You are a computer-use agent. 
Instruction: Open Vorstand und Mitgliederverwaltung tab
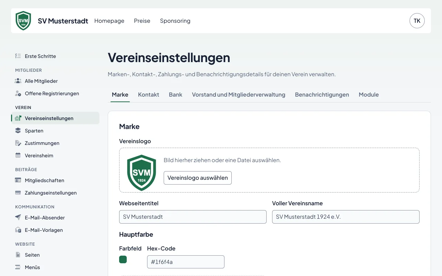pos(239,95)
